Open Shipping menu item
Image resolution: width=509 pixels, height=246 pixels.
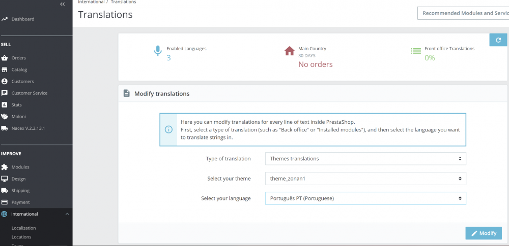[x=20, y=190]
